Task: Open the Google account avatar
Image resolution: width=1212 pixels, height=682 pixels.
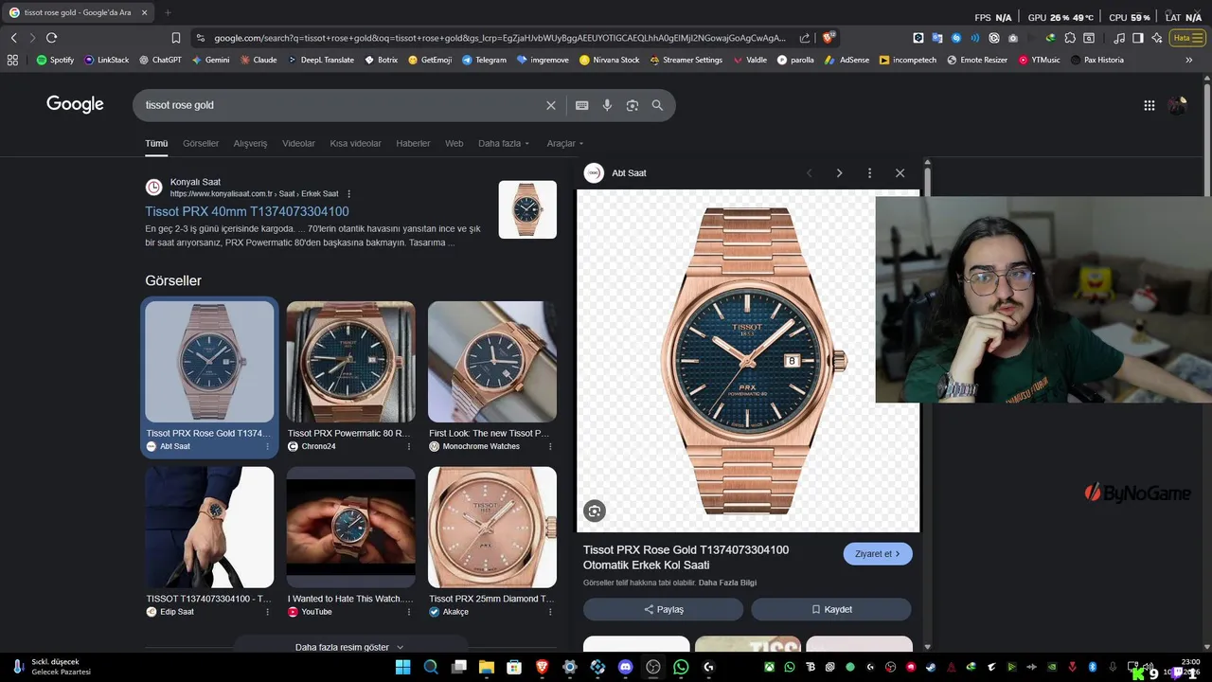Action: pyautogui.click(x=1177, y=105)
